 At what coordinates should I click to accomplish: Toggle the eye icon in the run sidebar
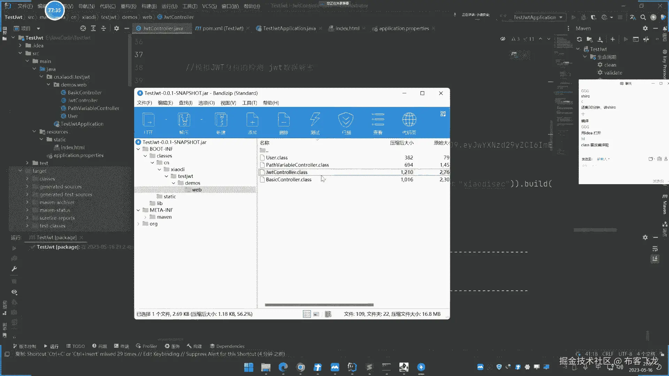[14, 292]
